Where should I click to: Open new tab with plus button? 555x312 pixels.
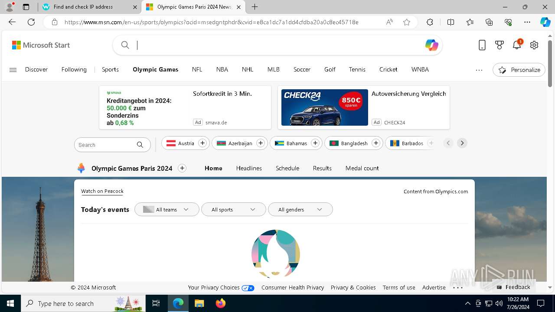[x=255, y=7]
